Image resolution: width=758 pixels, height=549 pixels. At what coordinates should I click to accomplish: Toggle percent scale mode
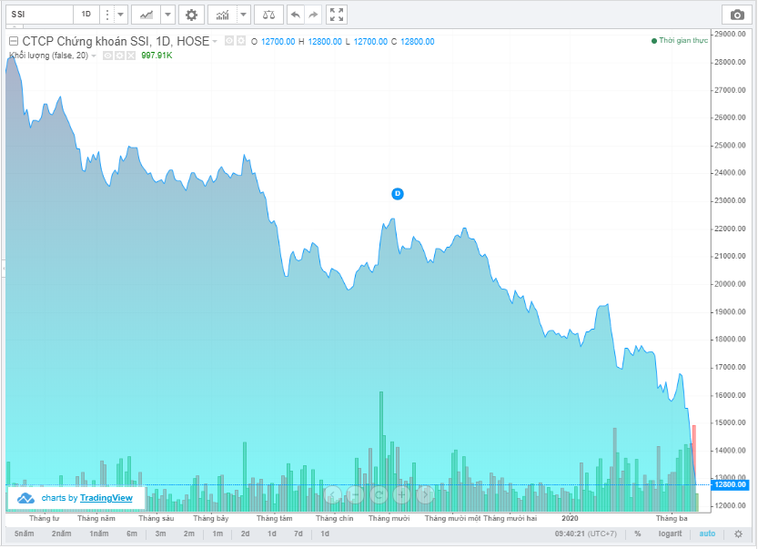(x=638, y=534)
